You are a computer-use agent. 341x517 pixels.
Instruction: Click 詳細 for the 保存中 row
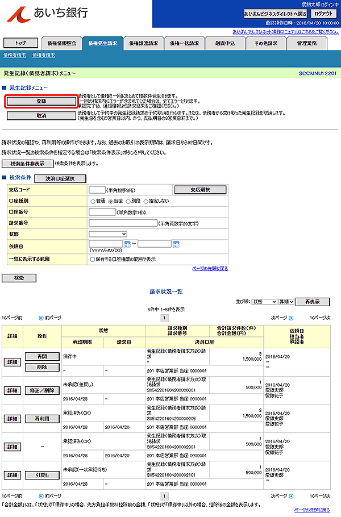[12, 362]
